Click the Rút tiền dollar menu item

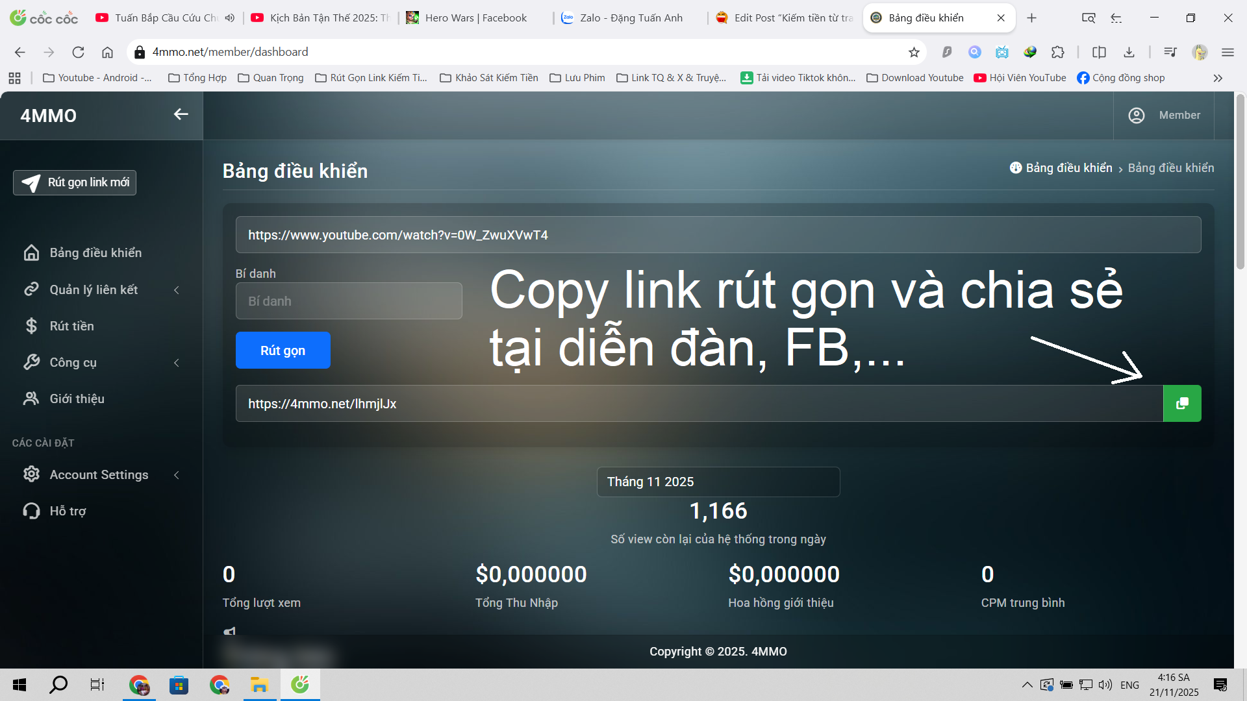coord(71,326)
